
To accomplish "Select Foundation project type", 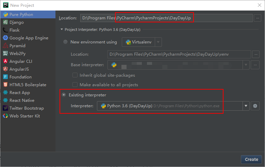I will pyautogui.click(x=28, y=77).
